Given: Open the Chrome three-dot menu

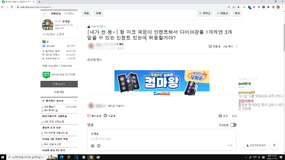Looking at the screenshot, I should click(283, 7).
